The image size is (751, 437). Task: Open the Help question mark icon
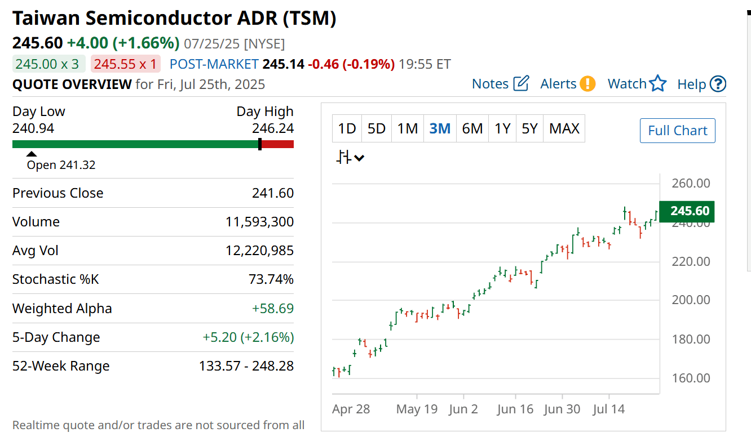(718, 84)
